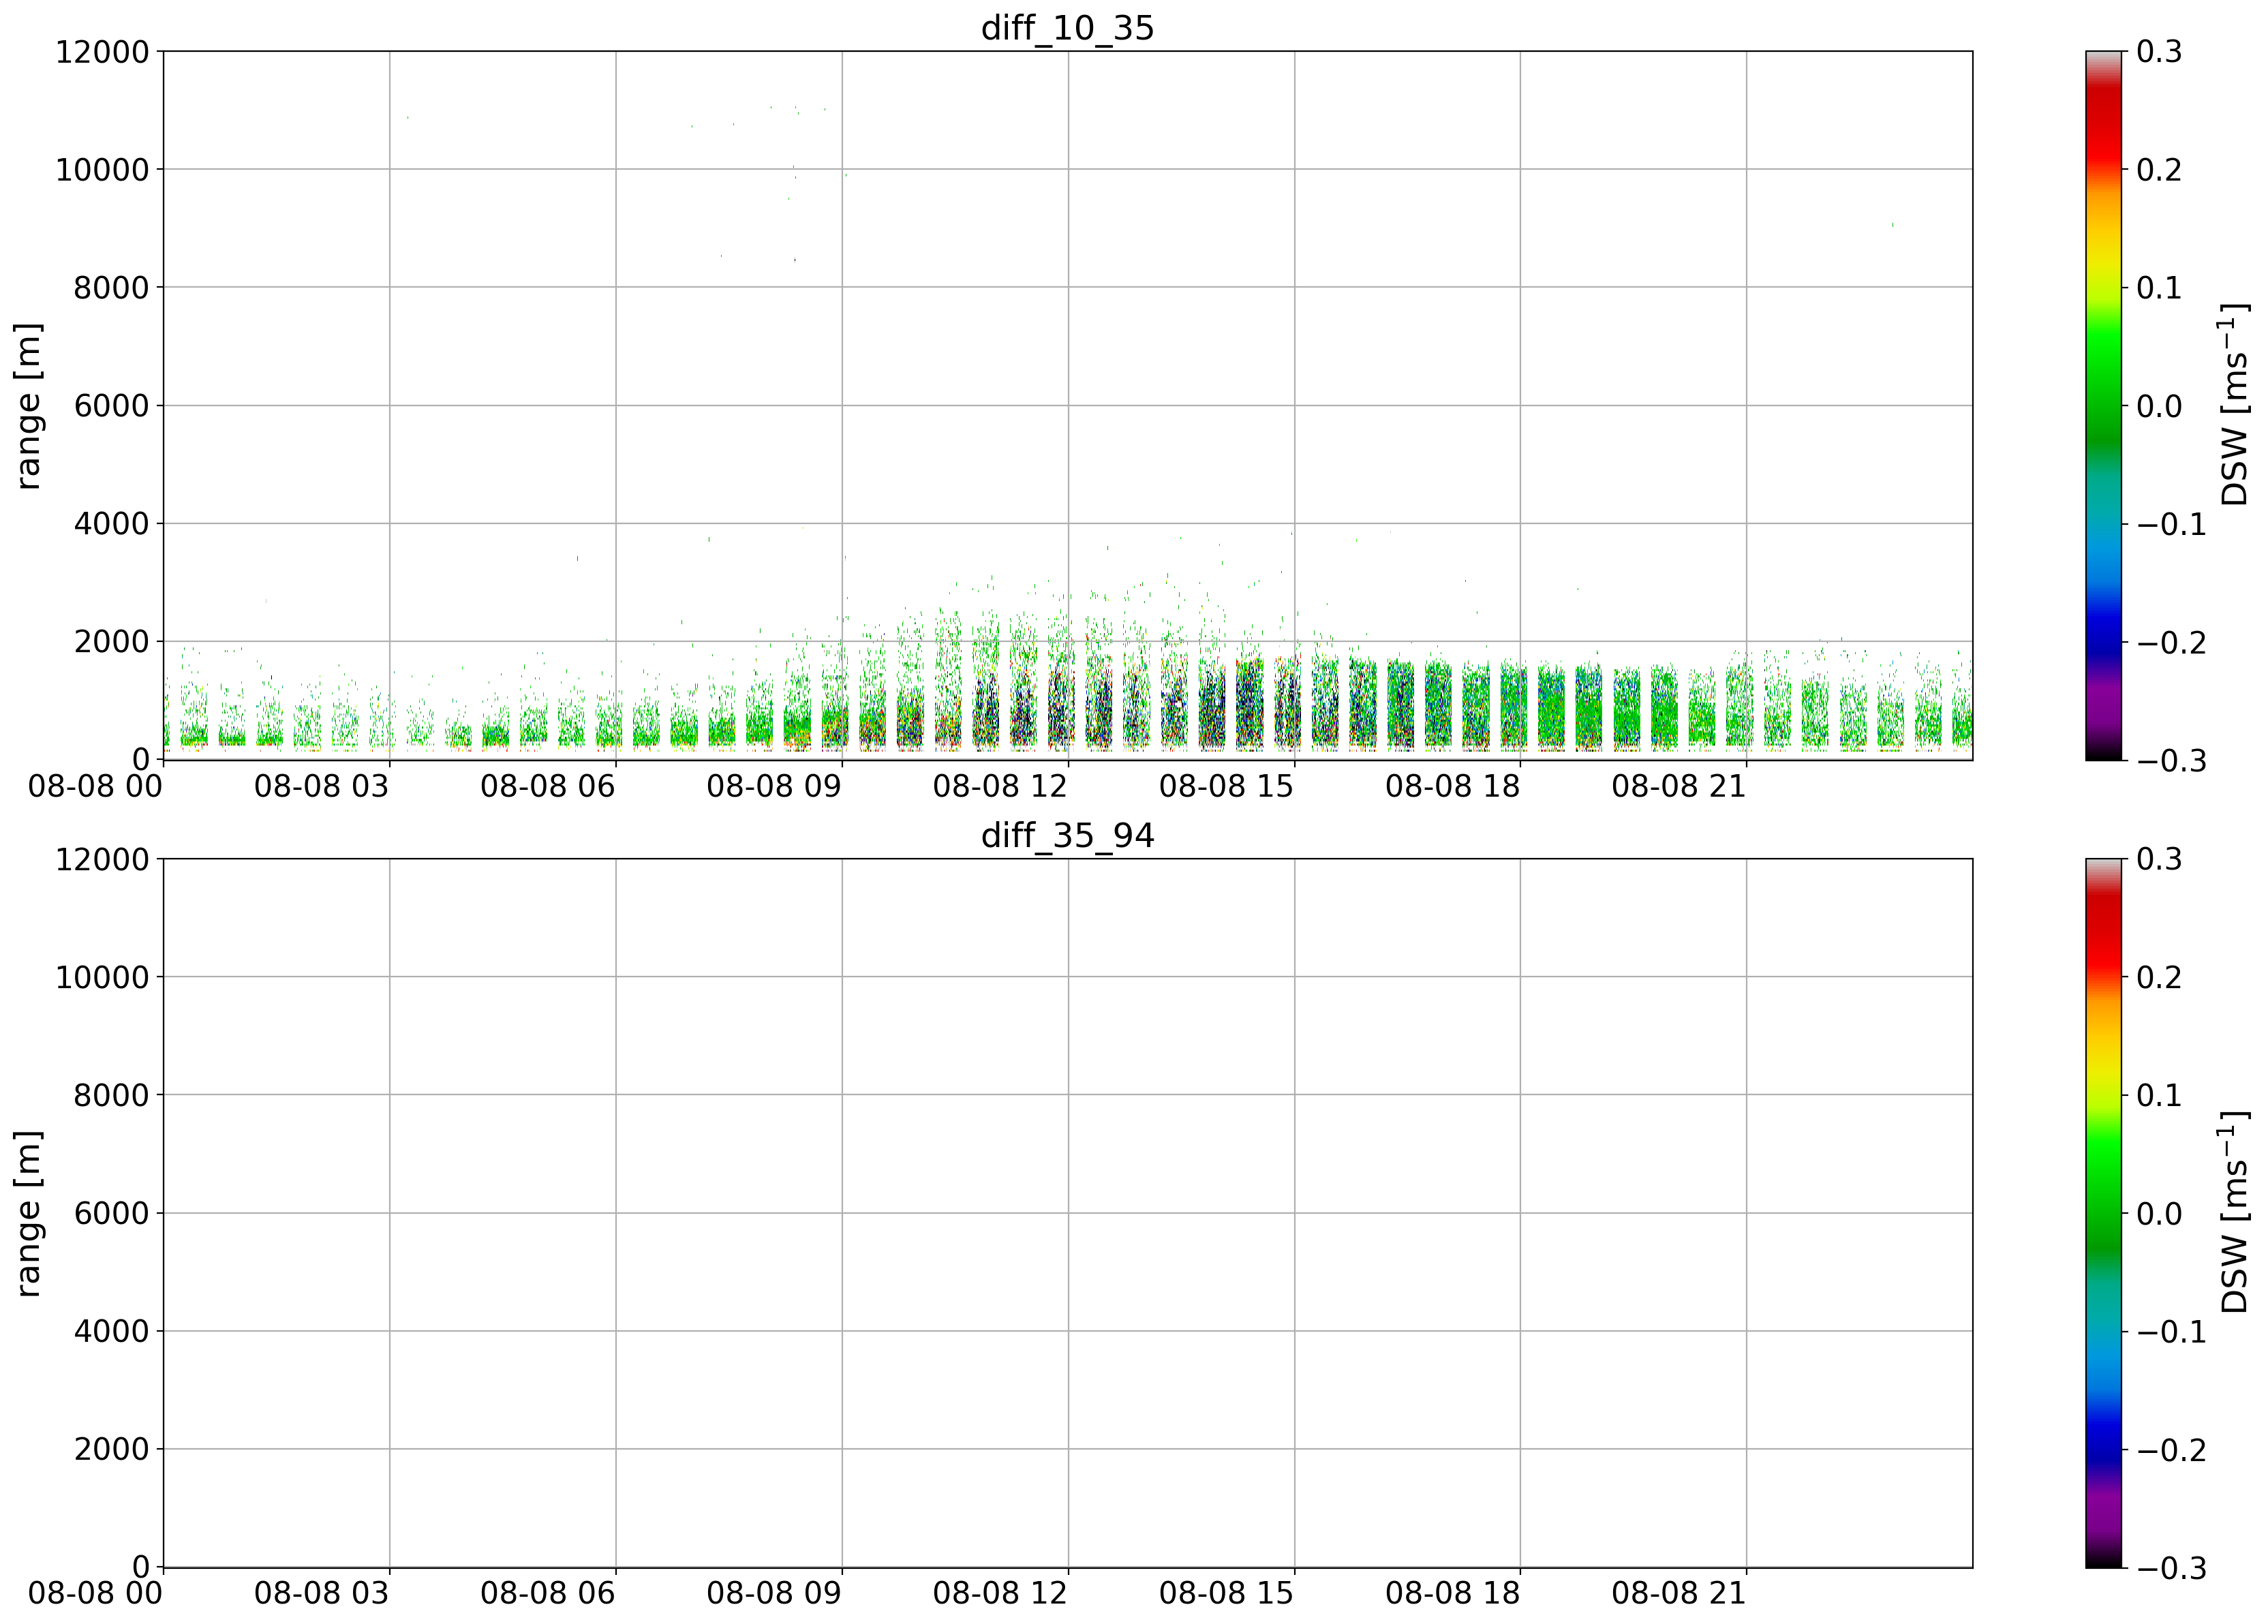Click the −0.1 tick on diff_10_35 colorbar
2268x1624 pixels.
[x=2172, y=524]
